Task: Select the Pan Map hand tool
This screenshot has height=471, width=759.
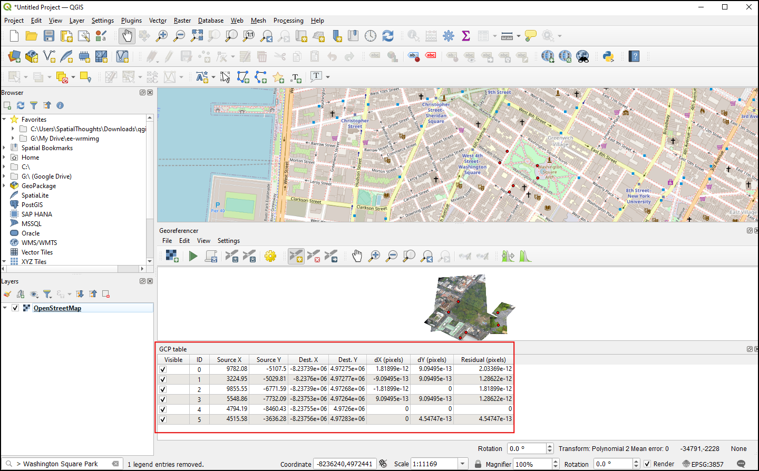Action: (127, 36)
